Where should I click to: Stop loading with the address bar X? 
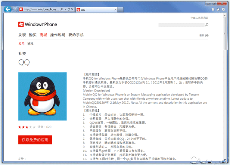72,9
